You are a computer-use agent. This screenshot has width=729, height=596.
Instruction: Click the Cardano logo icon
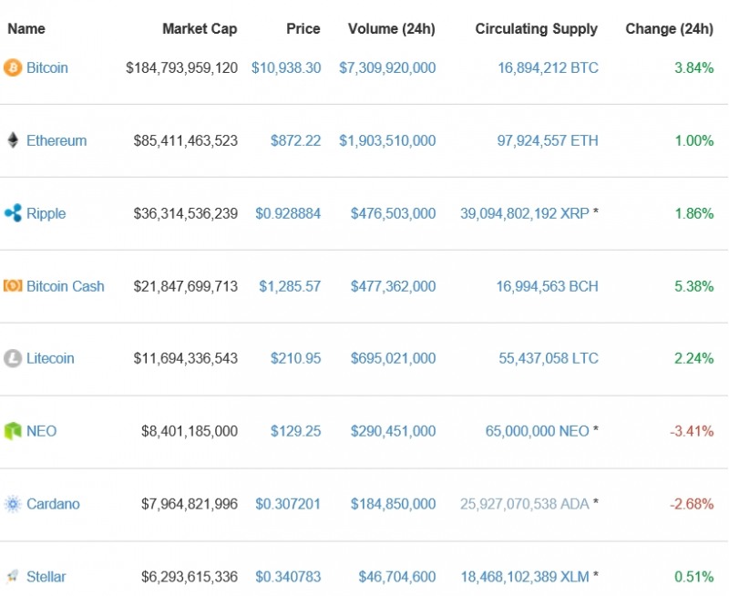pos(13,504)
